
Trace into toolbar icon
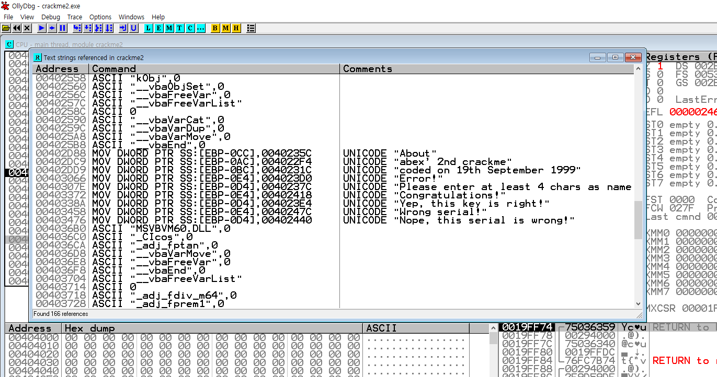click(x=98, y=28)
